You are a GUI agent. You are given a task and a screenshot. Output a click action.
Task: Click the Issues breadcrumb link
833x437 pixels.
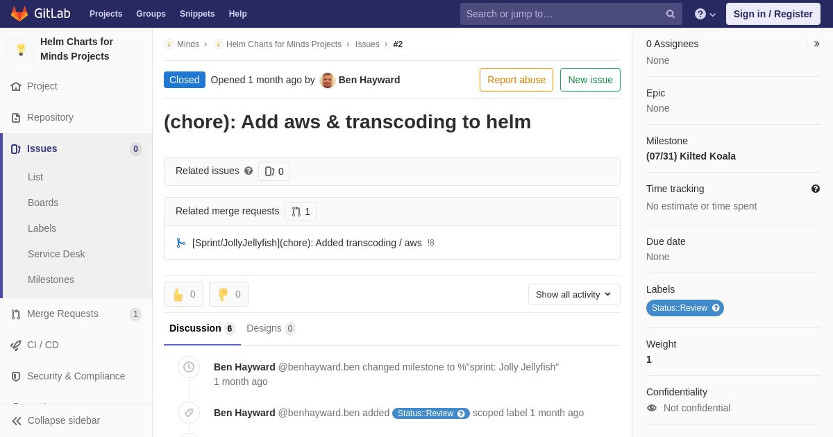click(367, 44)
